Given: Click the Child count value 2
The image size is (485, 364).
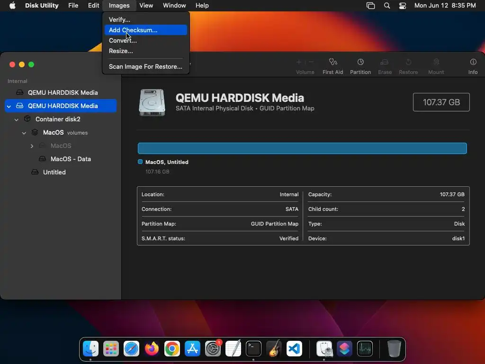Looking at the screenshot, I should point(463,209).
